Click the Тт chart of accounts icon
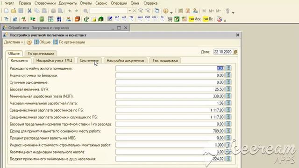The height and width of the screenshot is (168, 299). (6, 19)
